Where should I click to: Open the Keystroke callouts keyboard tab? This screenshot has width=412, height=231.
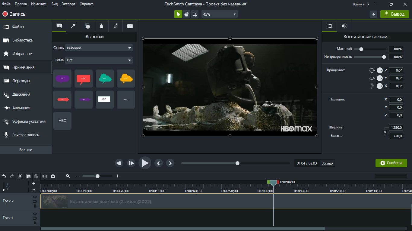coord(130,26)
